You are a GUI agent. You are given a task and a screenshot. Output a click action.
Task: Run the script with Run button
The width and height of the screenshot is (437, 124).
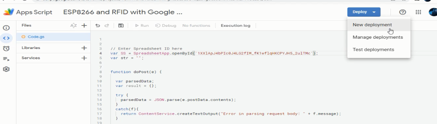(x=142, y=25)
